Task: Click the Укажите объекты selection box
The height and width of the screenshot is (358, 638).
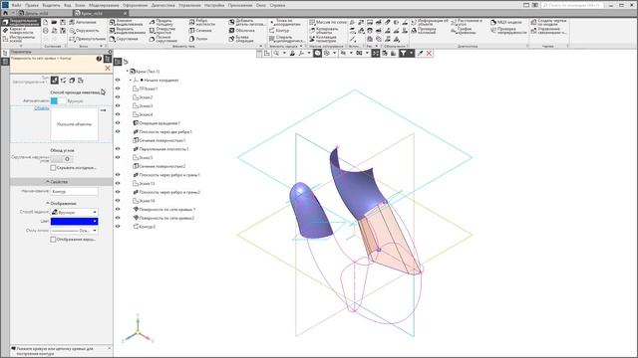Action: pyautogui.click(x=74, y=124)
